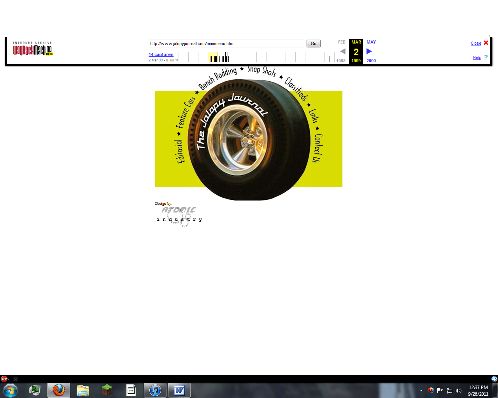The width and height of the screenshot is (498, 398).
Task: Open the Classifieds menu item
Action: click(296, 89)
